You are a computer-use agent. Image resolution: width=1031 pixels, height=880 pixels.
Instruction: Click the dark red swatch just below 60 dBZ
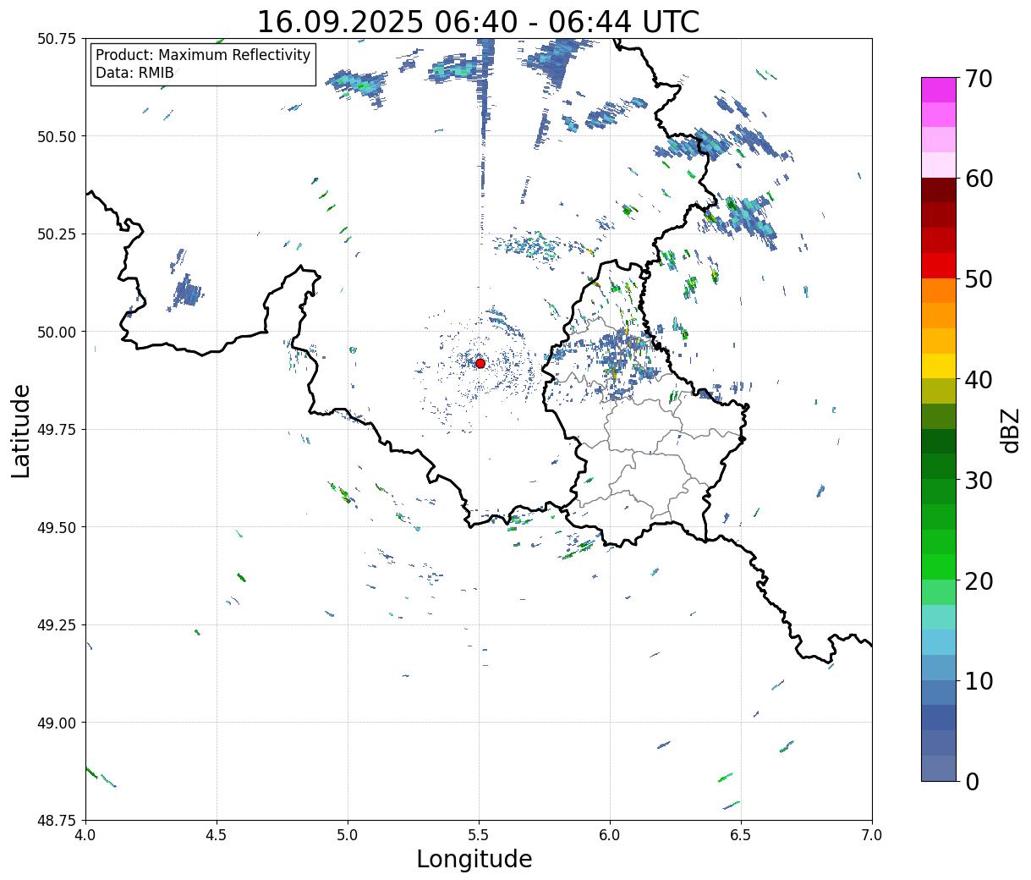[x=939, y=190]
